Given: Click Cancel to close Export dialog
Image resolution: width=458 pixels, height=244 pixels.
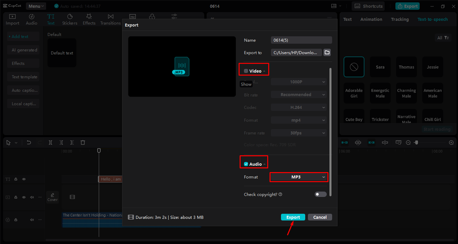Looking at the screenshot, I should coord(320,217).
